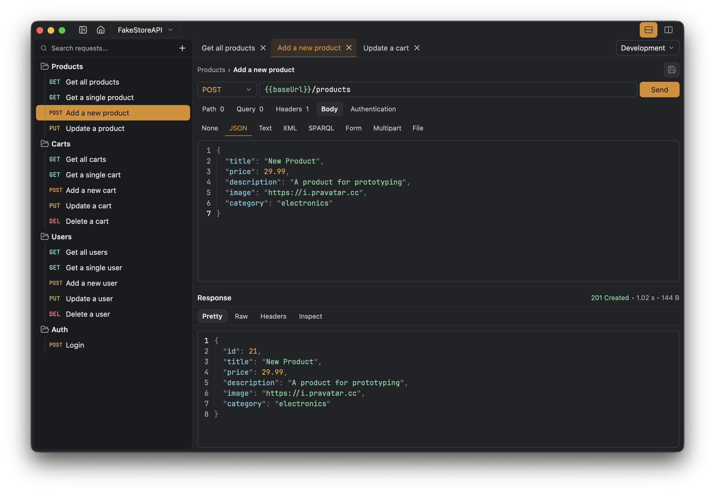Switch to horizontal split layout icon
The image size is (715, 493).
point(648,30)
